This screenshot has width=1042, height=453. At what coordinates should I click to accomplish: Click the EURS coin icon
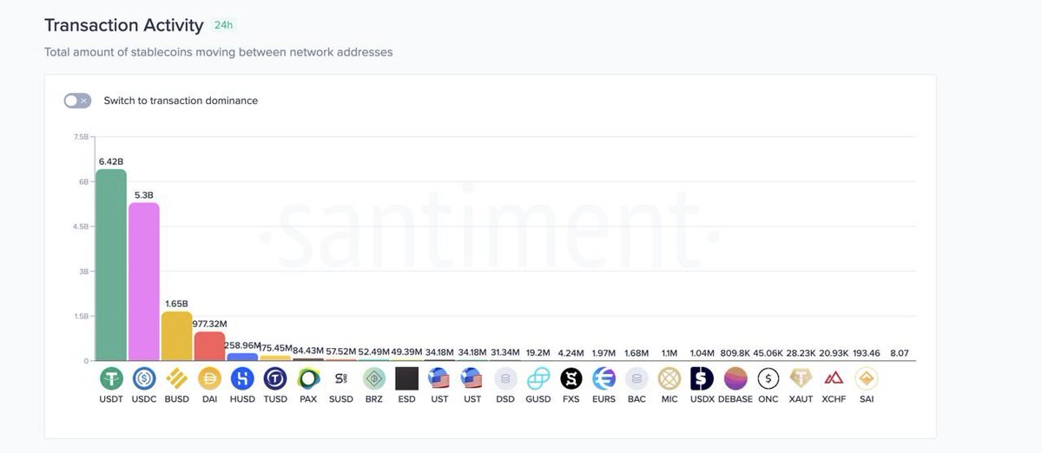click(603, 378)
